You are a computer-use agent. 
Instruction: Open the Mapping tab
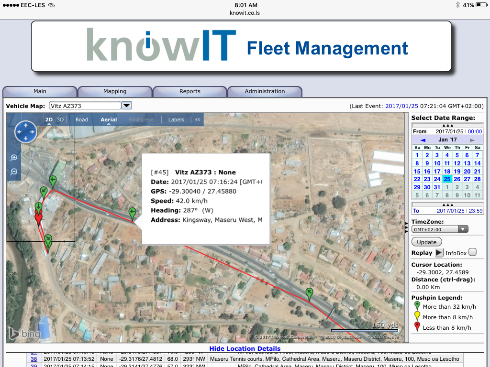[x=115, y=91]
